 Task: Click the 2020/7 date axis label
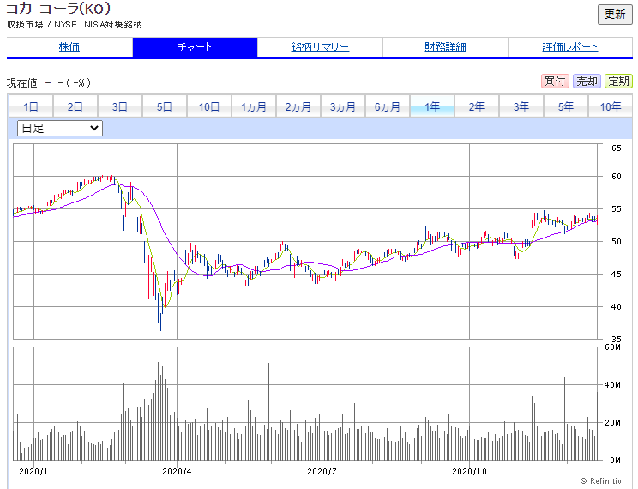(x=322, y=472)
